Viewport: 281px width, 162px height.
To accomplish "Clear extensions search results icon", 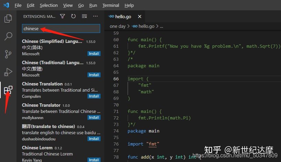I will 84,16.
